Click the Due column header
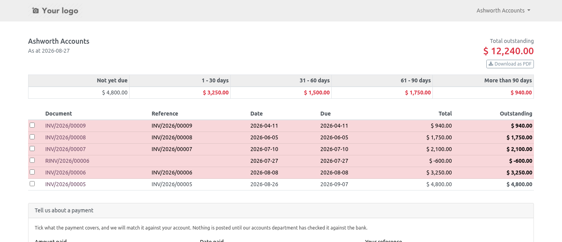 325,114
